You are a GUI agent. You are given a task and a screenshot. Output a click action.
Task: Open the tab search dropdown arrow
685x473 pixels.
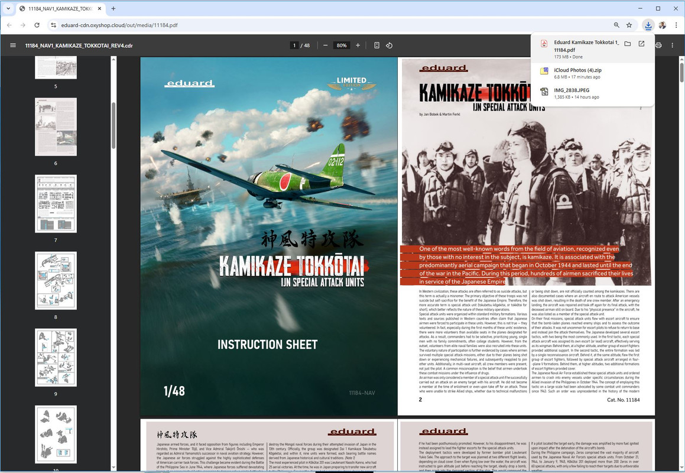(x=8, y=8)
